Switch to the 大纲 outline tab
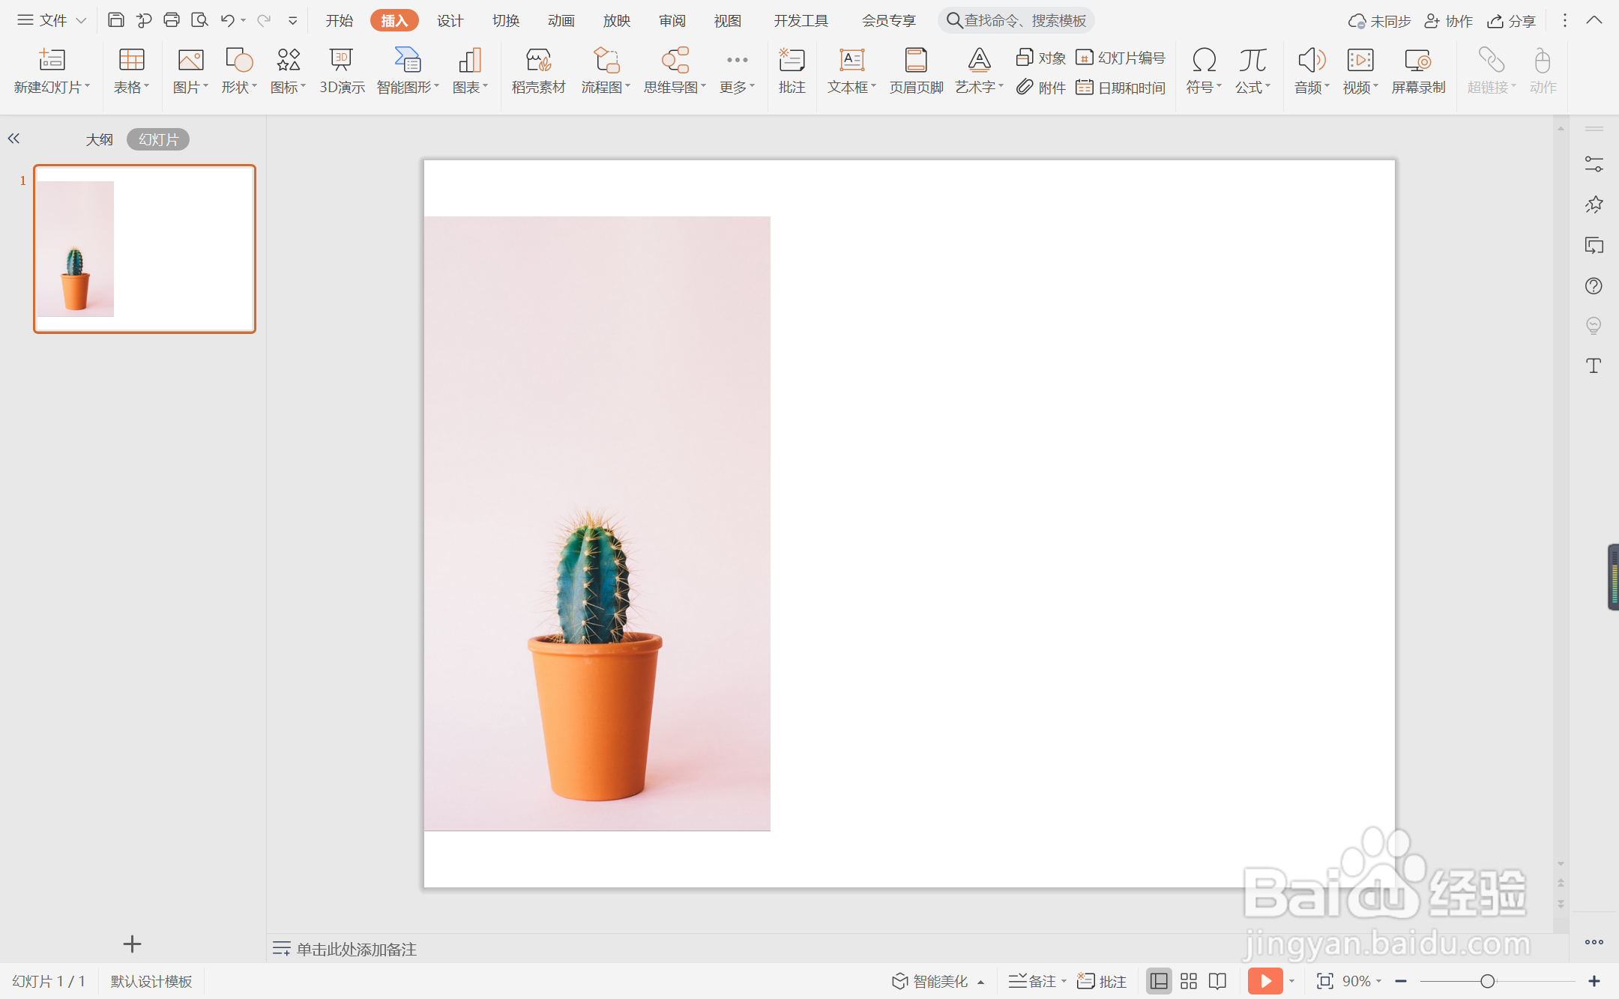 [x=99, y=139]
